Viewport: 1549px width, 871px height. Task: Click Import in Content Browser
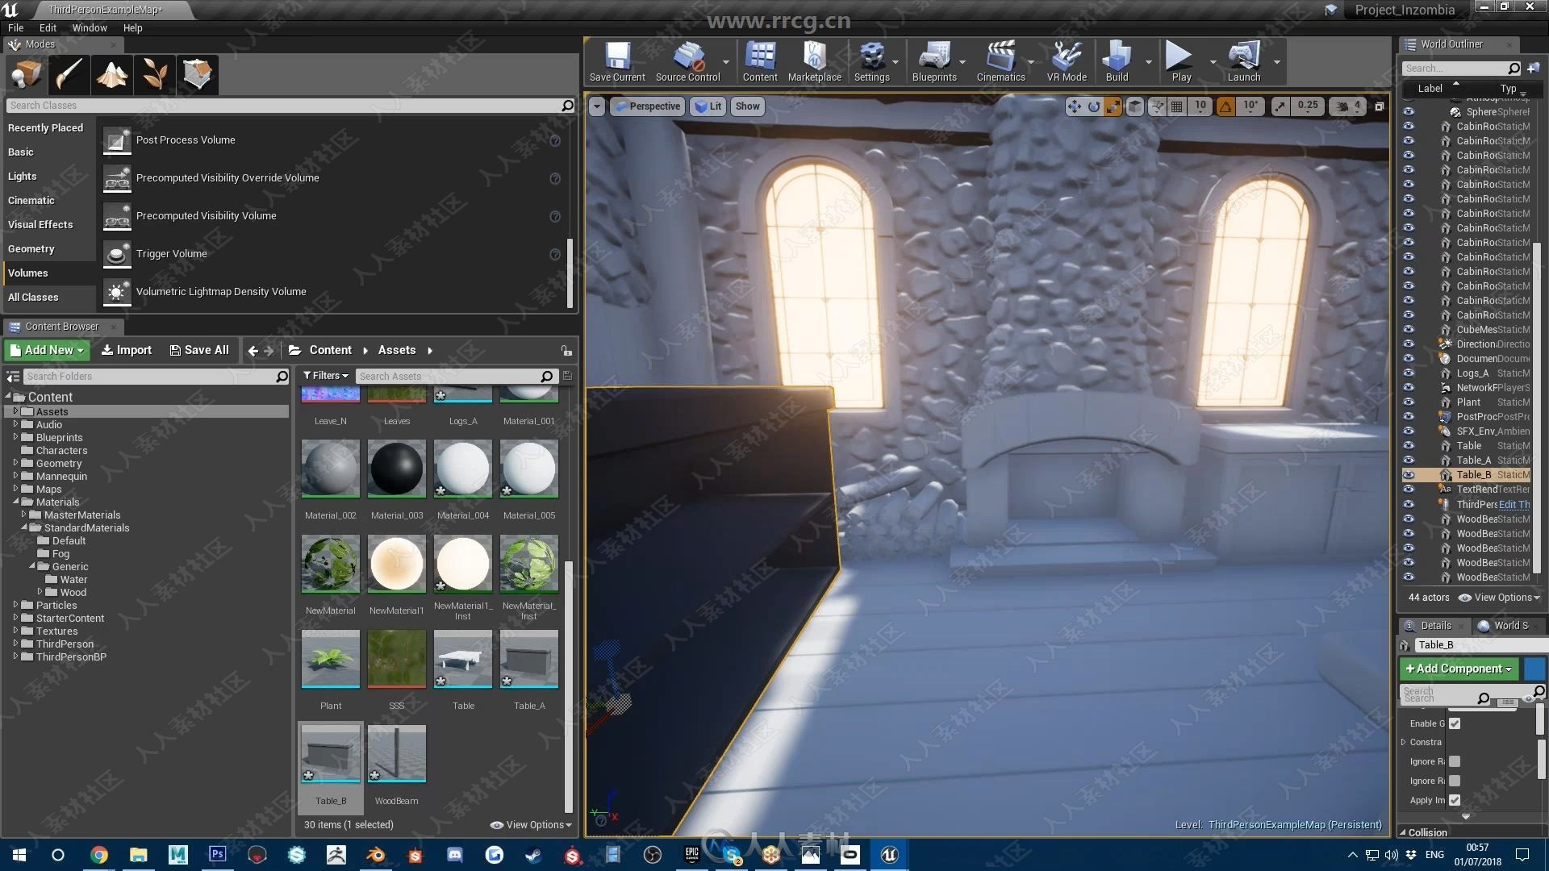[127, 350]
